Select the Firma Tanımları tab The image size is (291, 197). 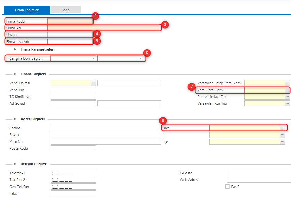coord(27,10)
